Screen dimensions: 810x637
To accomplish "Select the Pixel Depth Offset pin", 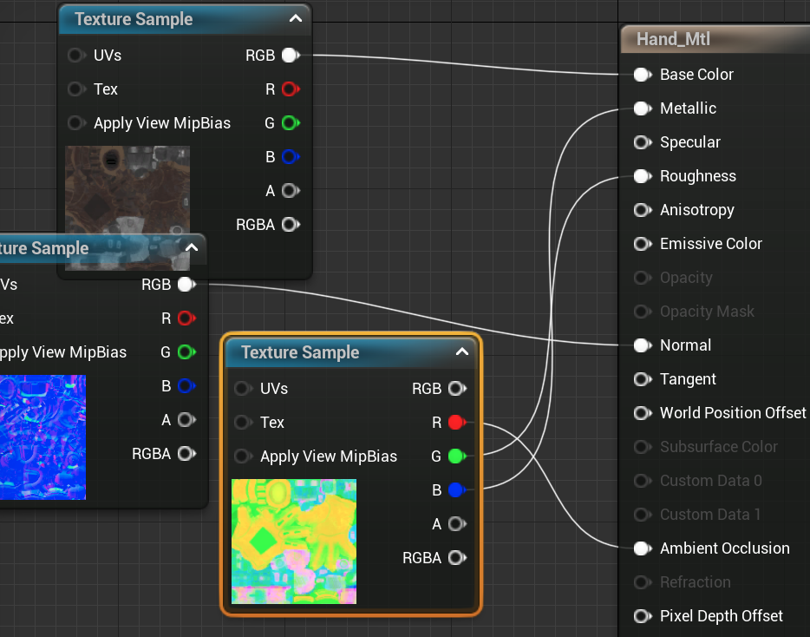I will 642,616.
